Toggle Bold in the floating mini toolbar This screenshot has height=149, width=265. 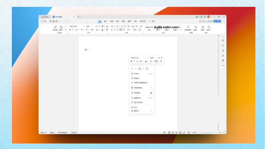(x=131, y=61)
